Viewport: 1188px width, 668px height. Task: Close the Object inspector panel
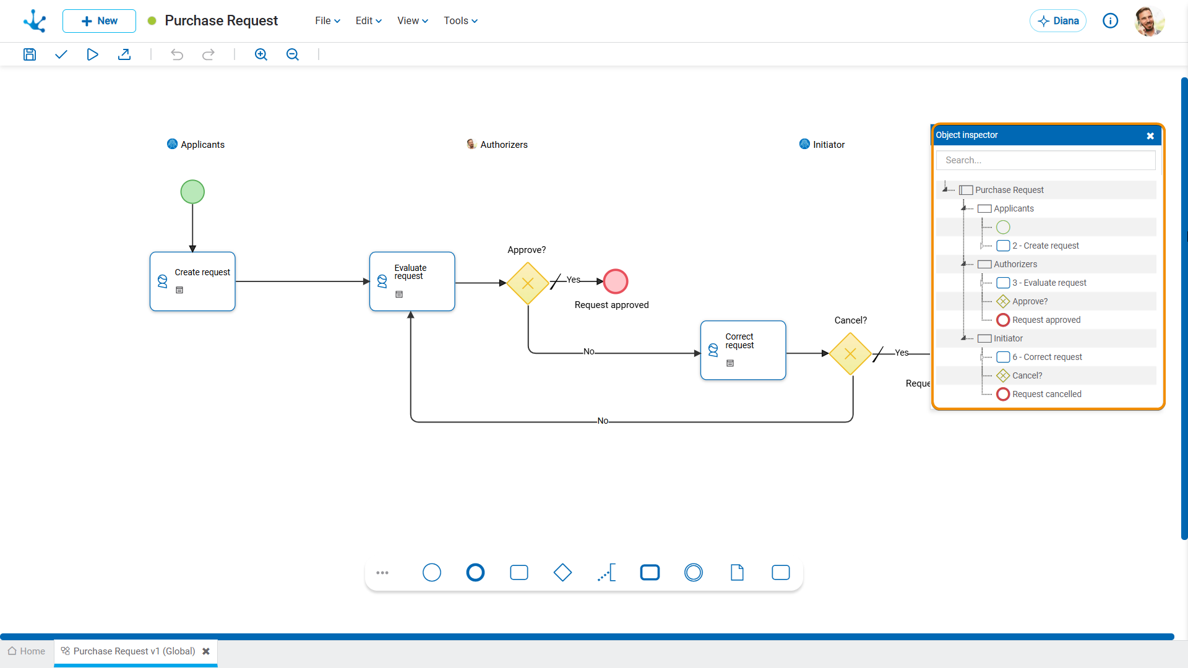(1150, 135)
